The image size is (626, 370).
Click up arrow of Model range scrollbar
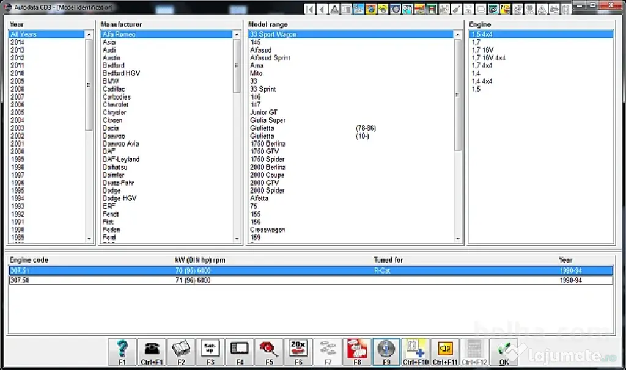coord(457,34)
